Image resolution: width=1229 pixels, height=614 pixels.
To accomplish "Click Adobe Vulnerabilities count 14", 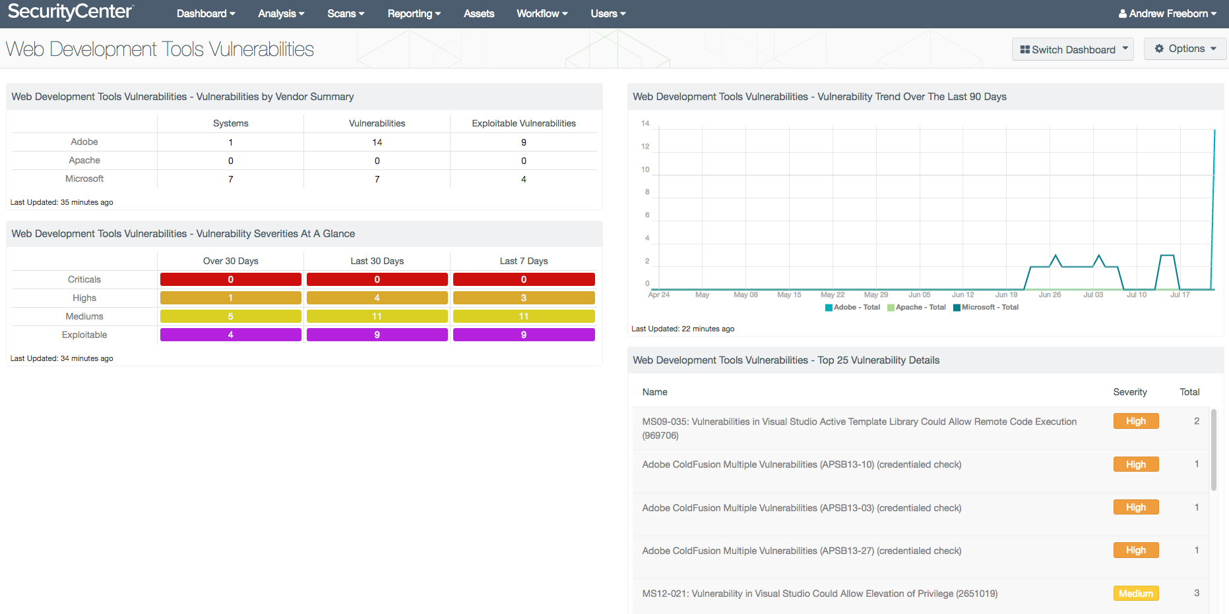I will pyautogui.click(x=377, y=142).
